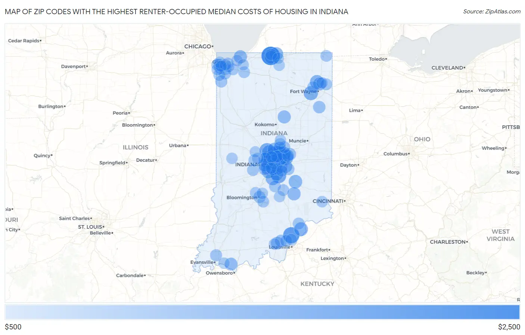Select the westernmost bubble near Evansville

click(x=216, y=255)
